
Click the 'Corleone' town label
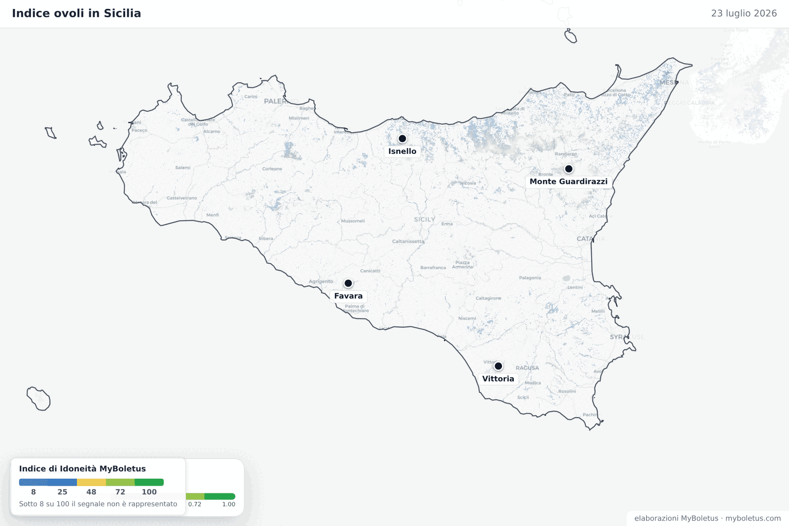272,169
